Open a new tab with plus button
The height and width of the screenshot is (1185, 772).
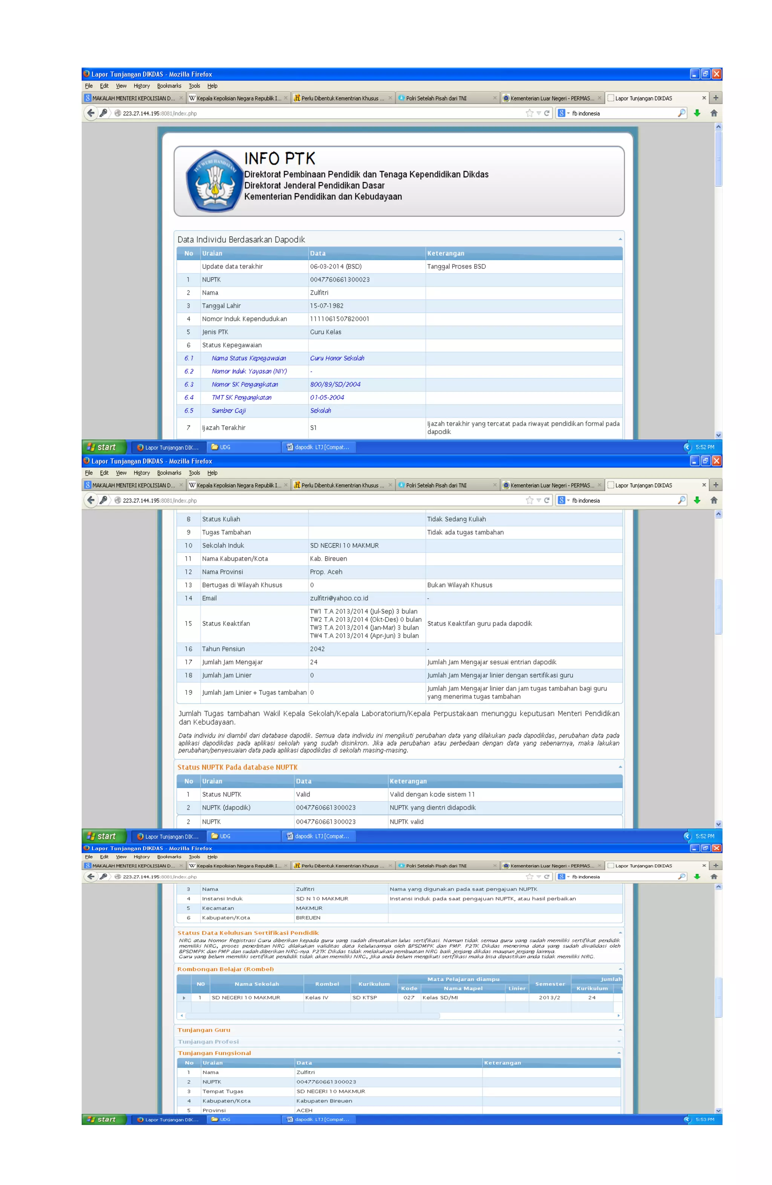point(715,98)
